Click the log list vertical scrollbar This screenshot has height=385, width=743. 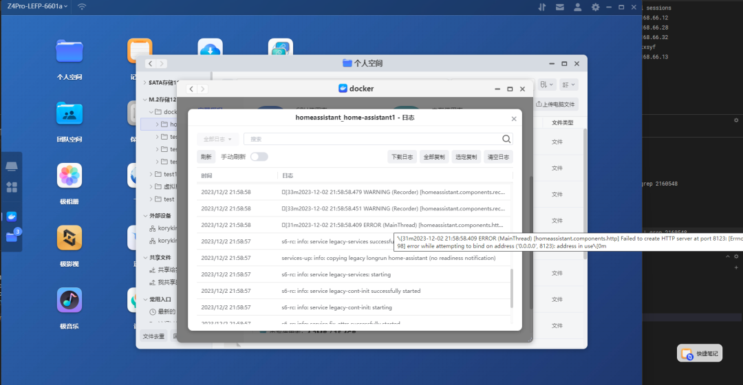[x=510, y=288]
